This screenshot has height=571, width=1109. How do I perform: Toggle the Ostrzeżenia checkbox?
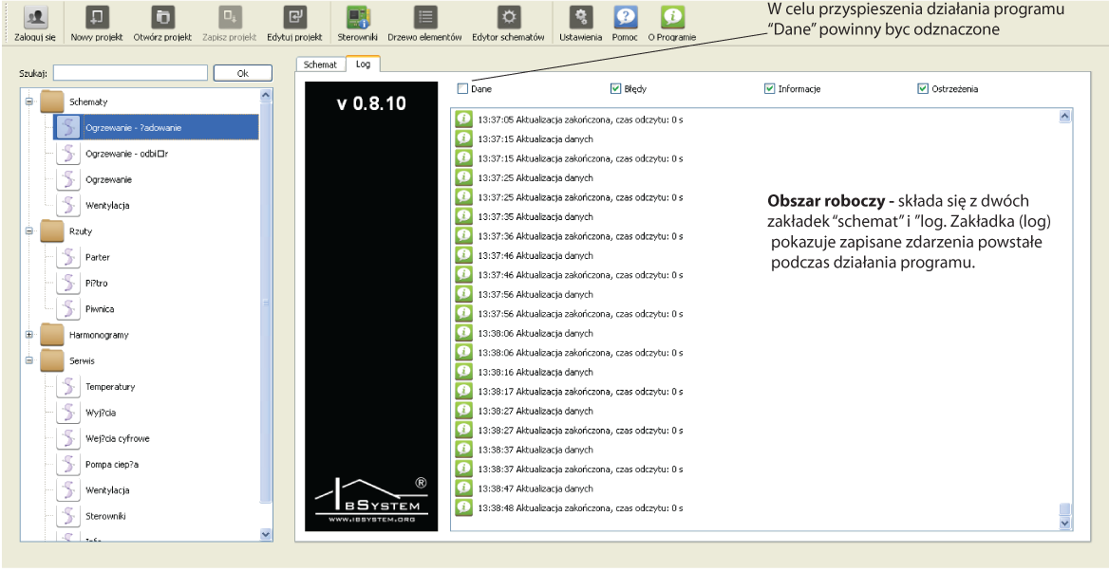(x=922, y=89)
